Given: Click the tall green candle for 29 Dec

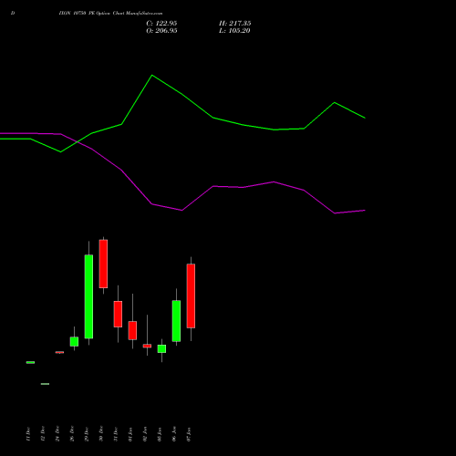Looking at the screenshot, I should pos(88,296).
